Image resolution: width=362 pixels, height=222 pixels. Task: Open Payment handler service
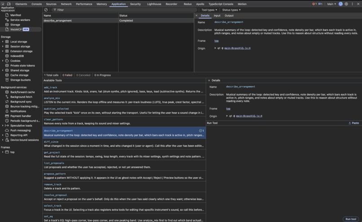[21, 116]
